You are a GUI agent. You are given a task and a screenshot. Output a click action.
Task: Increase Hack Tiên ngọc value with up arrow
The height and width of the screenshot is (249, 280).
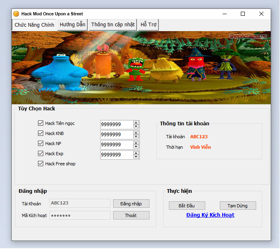click(x=136, y=122)
